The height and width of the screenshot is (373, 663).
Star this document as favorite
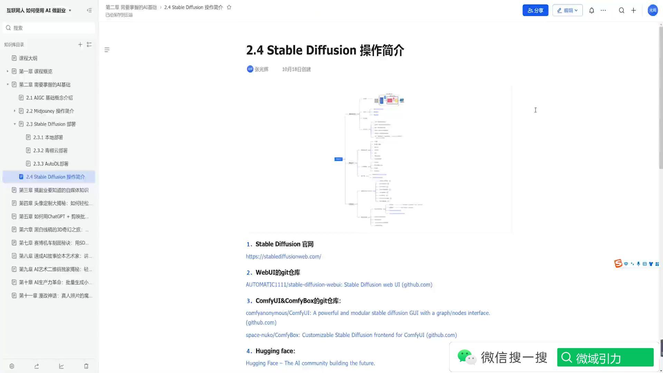pyautogui.click(x=229, y=7)
